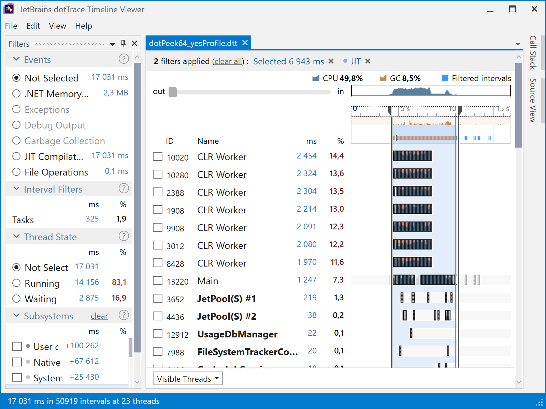Close the Filters panel
The width and height of the screenshot is (546, 409).
click(x=134, y=43)
